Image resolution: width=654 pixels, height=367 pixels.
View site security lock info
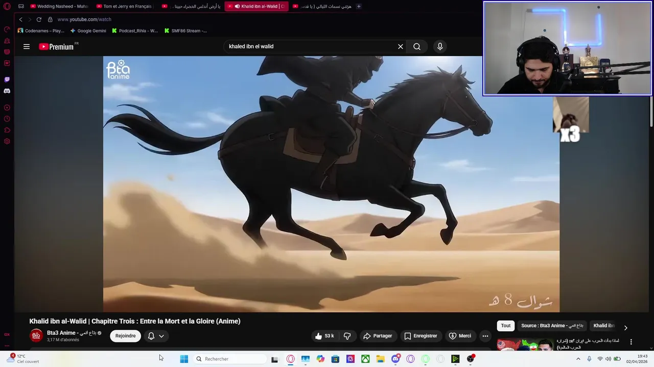pyautogui.click(x=50, y=19)
